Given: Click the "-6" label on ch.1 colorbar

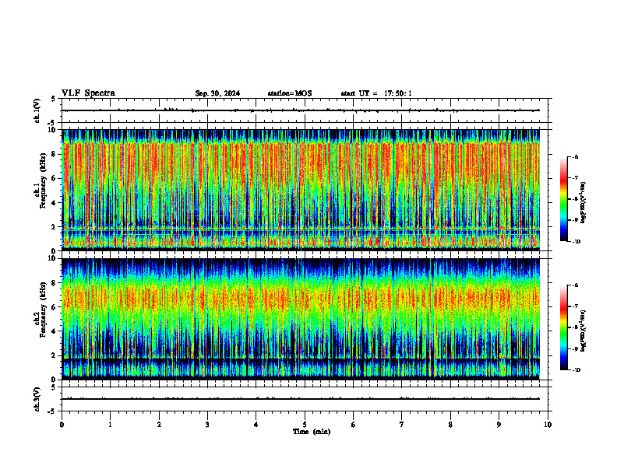Looking at the screenshot, I should coord(576,156).
